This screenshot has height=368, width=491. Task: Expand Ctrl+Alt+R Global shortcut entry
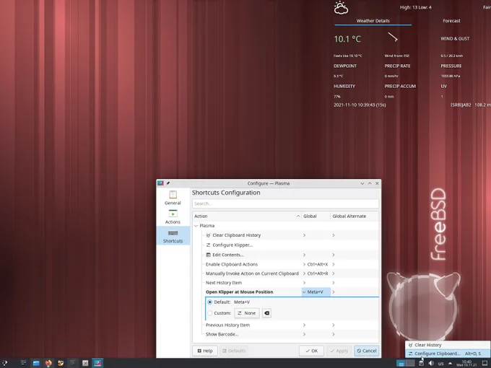pyautogui.click(x=304, y=273)
